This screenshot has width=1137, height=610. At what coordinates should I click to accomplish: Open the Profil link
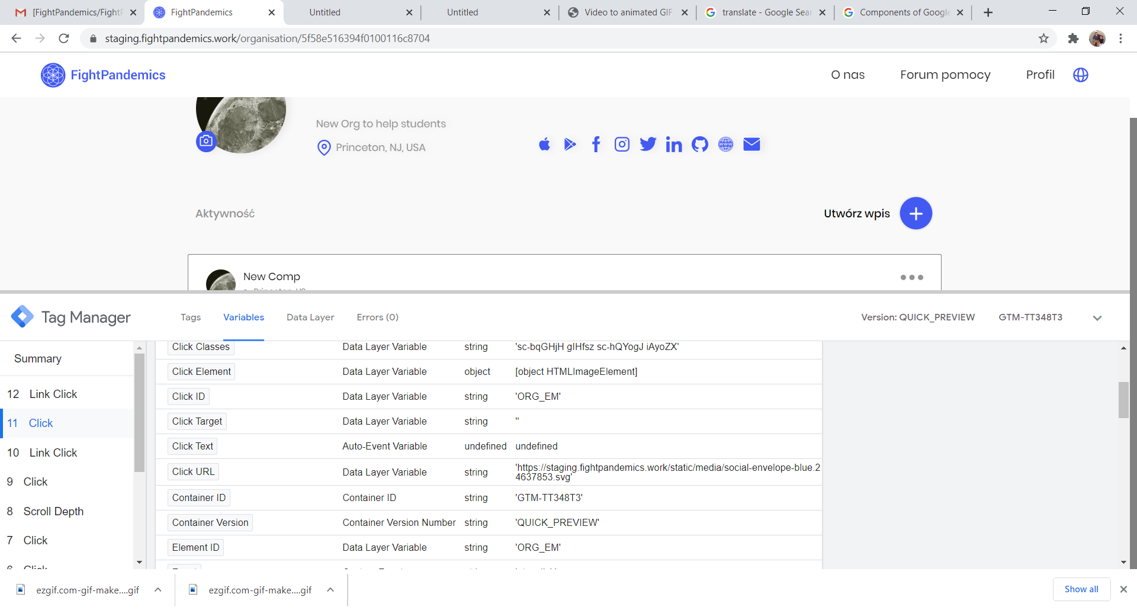click(1040, 75)
